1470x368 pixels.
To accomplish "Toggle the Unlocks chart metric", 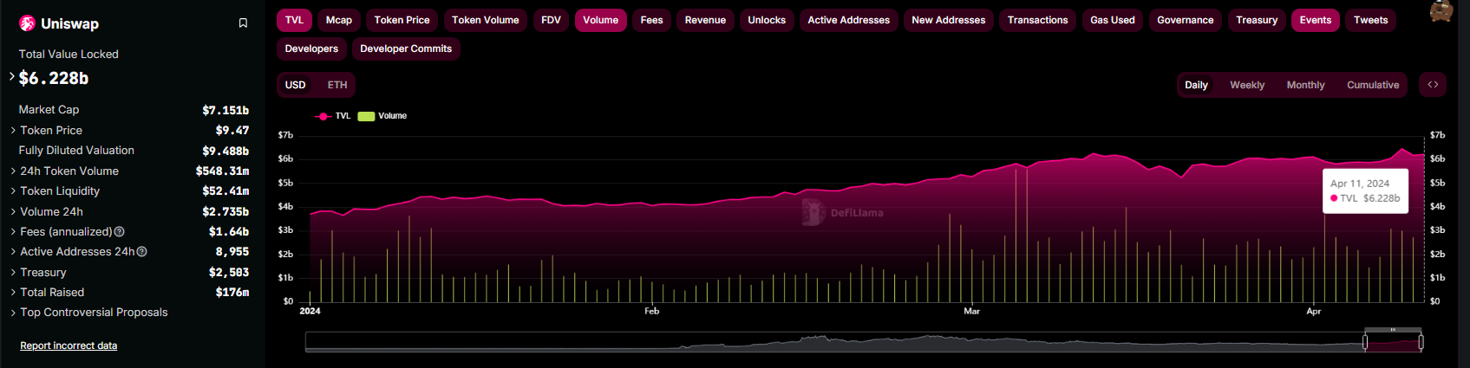I will (767, 20).
